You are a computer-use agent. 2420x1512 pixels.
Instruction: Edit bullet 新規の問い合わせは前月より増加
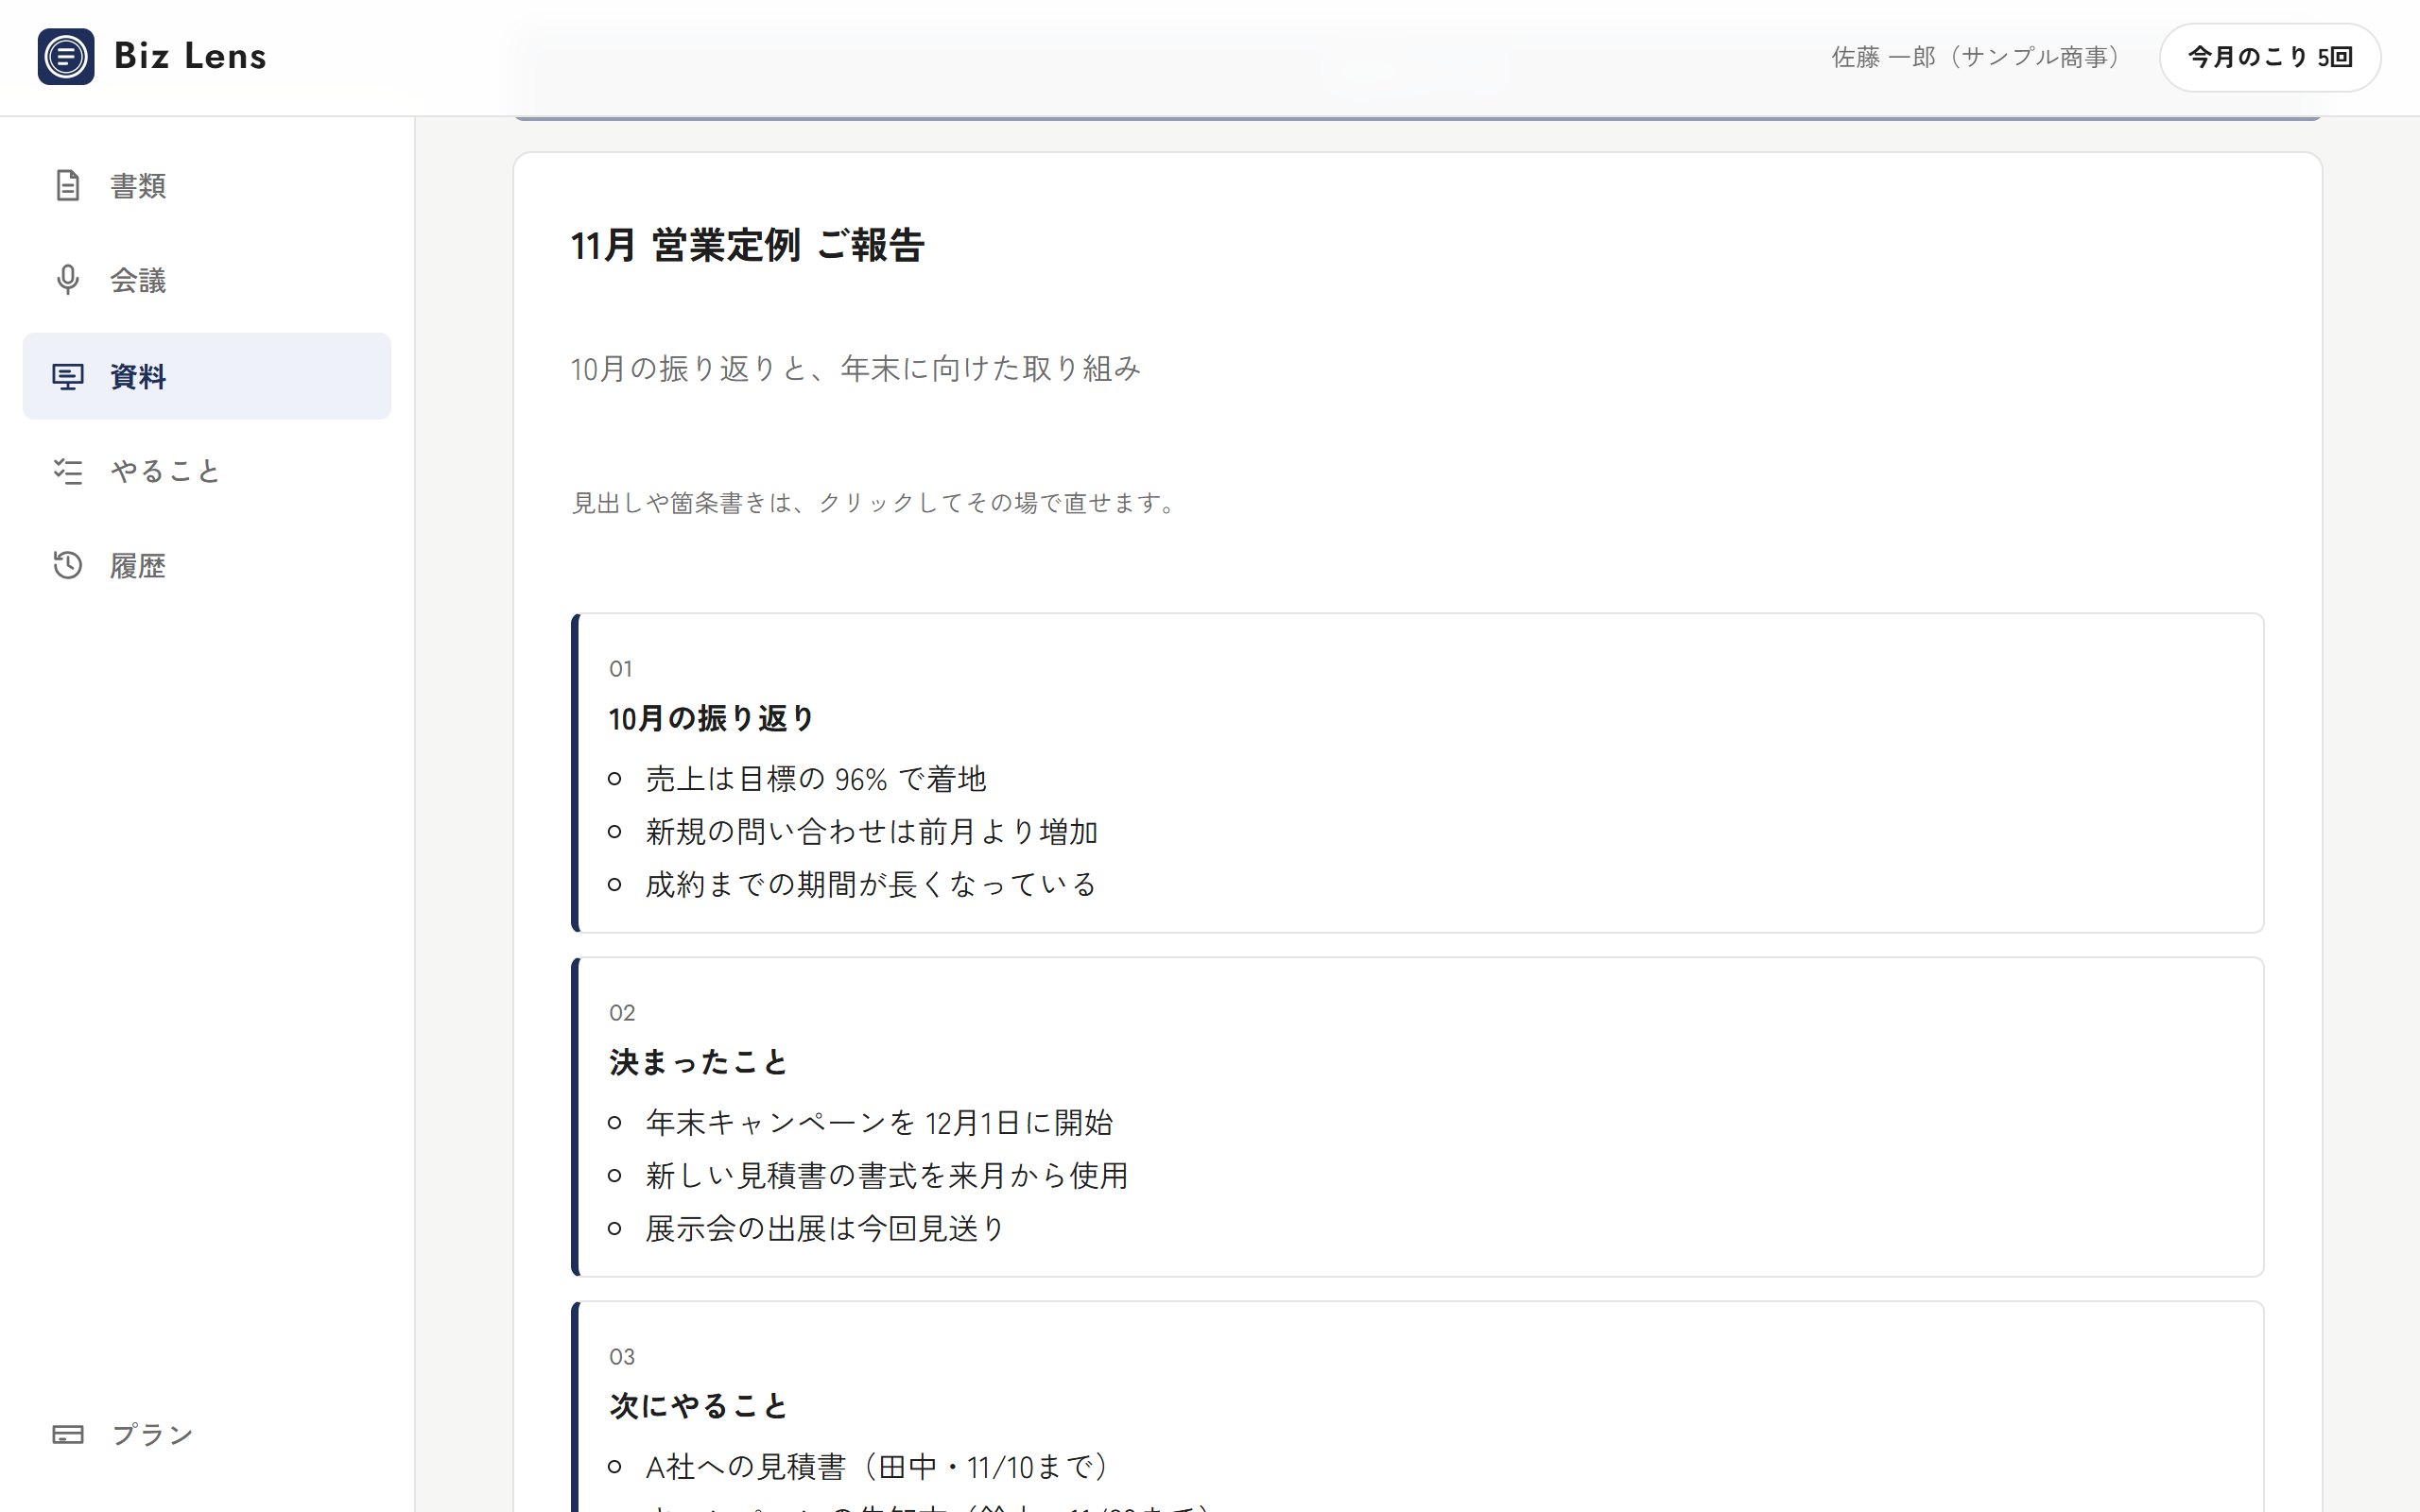pos(872,832)
